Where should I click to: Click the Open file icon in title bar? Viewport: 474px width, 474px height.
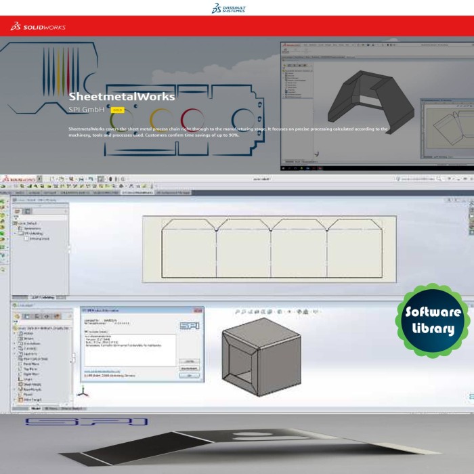pos(62,179)
